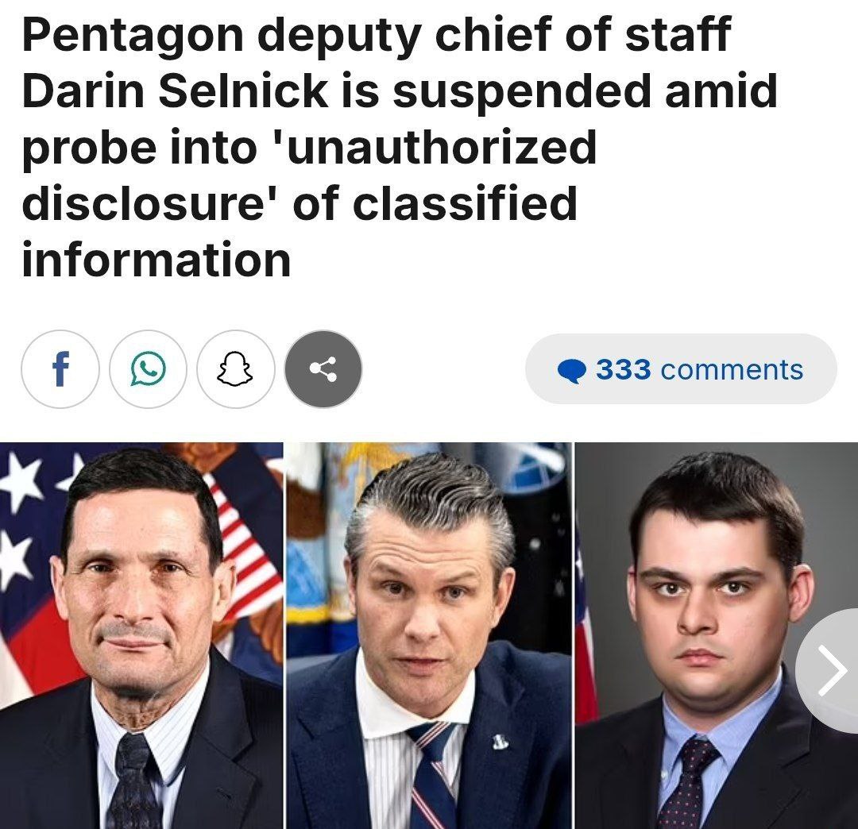Open the gray general share options button
Viewport: 858px width, 829px height.
coord(323,369)
